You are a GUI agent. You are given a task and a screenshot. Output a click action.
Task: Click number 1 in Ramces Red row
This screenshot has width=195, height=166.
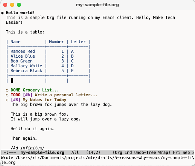point(62,51)
